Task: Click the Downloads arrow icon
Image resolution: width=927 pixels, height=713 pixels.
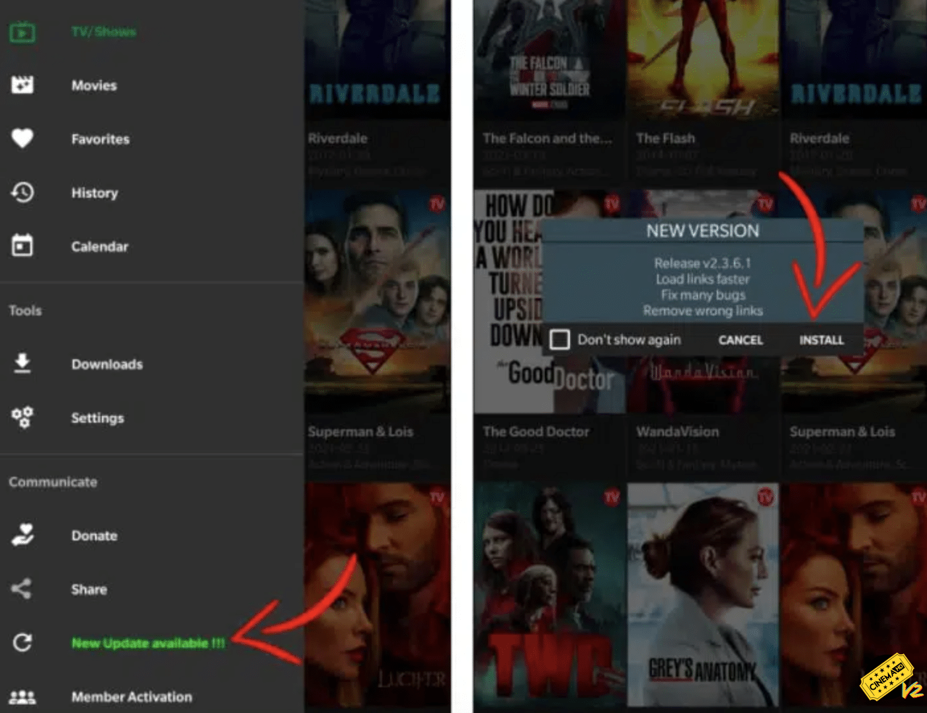Action: tap(22, 363)
